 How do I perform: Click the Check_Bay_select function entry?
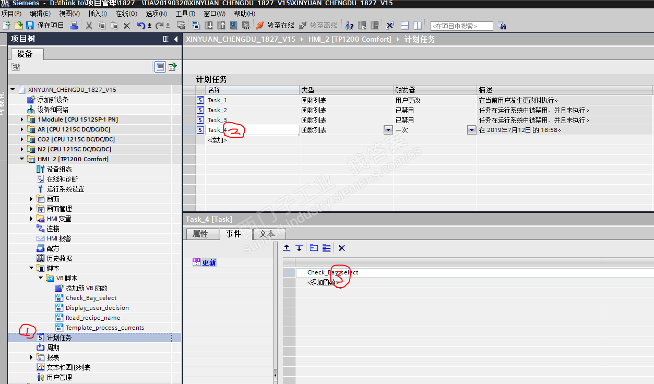tap(332, 272)
